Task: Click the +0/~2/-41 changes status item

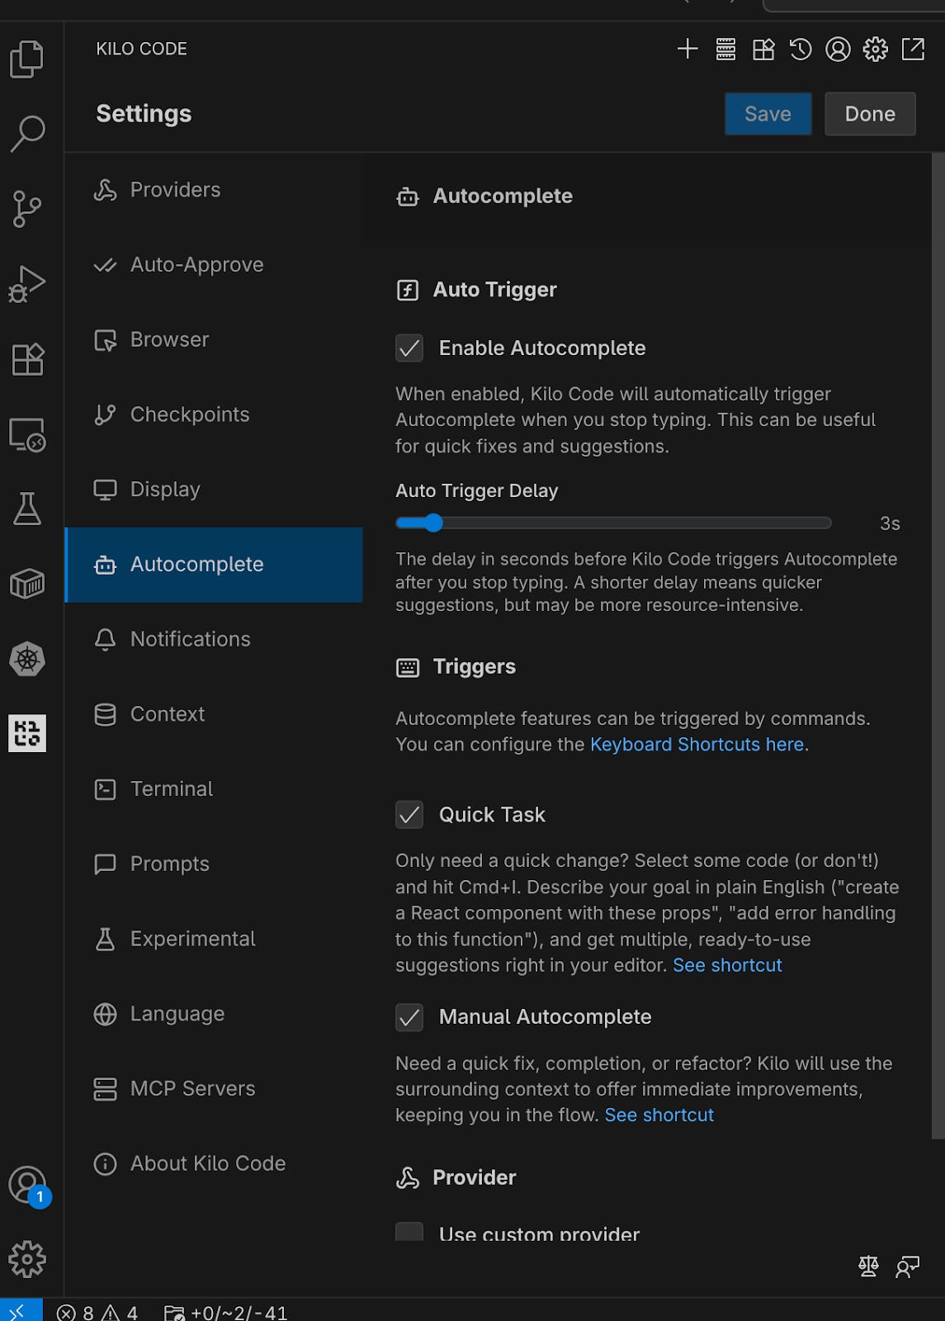Action: click(226, 1312)
